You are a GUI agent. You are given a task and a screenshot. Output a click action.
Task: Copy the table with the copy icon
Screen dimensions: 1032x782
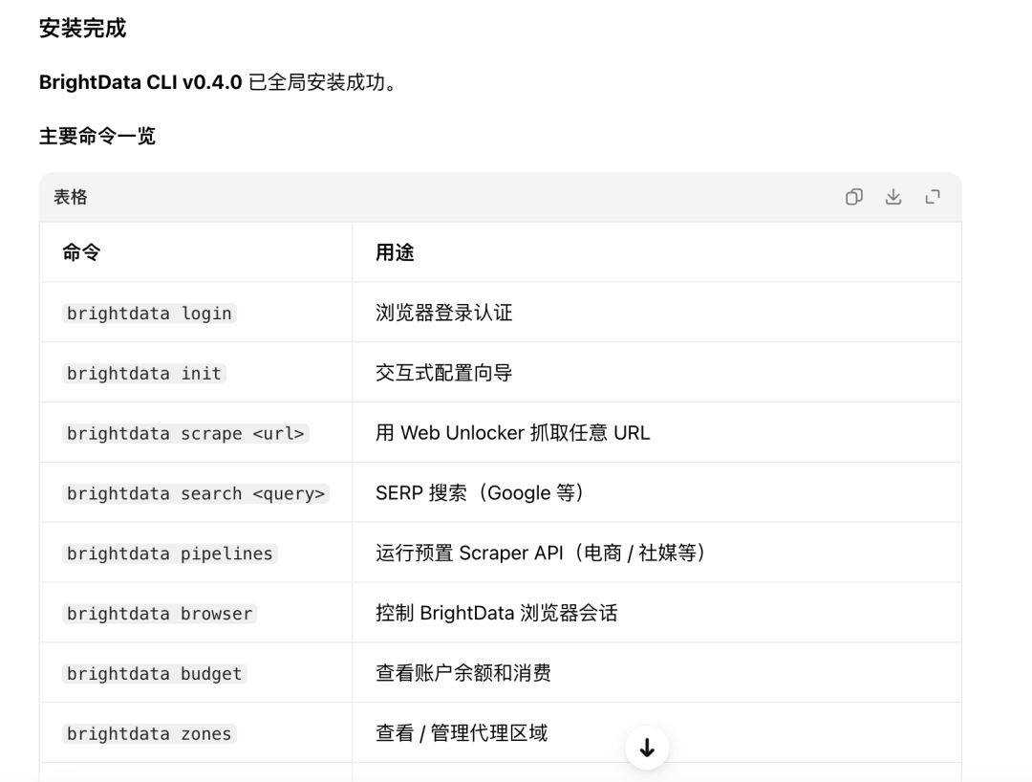[x=853, y=197]
